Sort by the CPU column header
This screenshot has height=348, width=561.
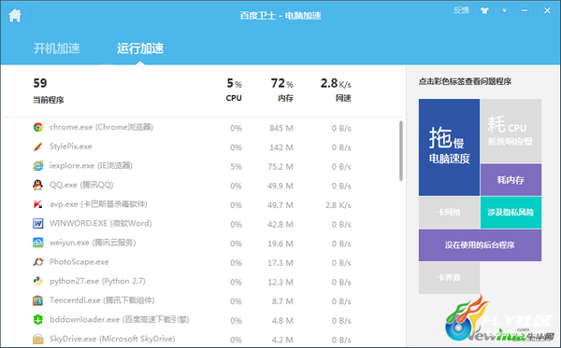click(x=234, y=98)
